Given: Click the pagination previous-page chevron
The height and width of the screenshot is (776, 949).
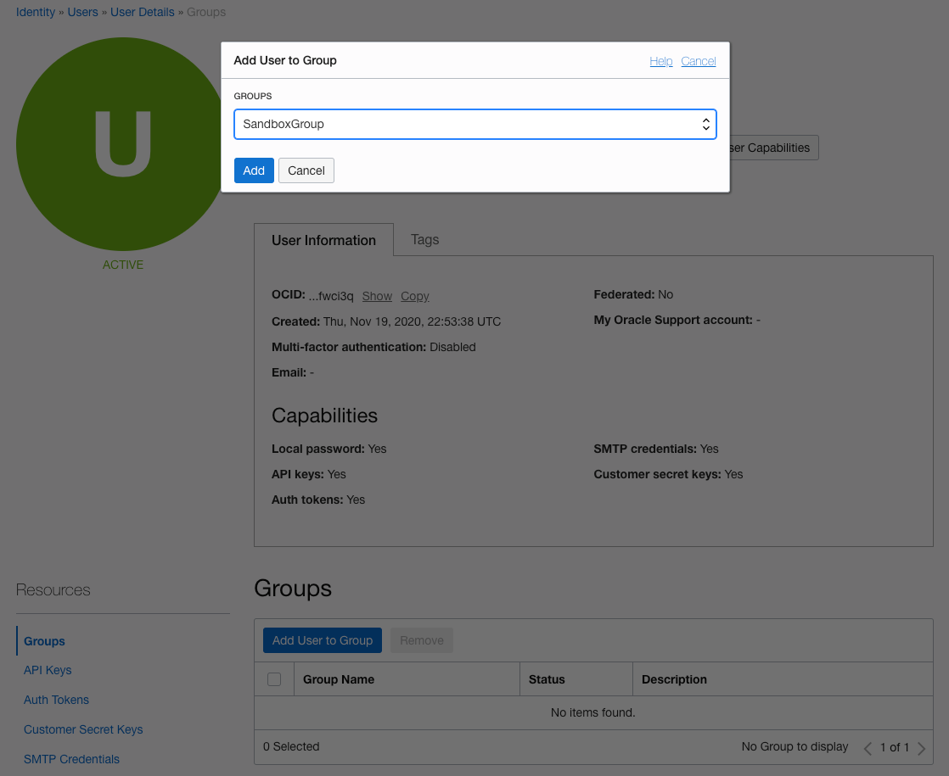Looking at the screenshot, I should click(x=868, y=747).
